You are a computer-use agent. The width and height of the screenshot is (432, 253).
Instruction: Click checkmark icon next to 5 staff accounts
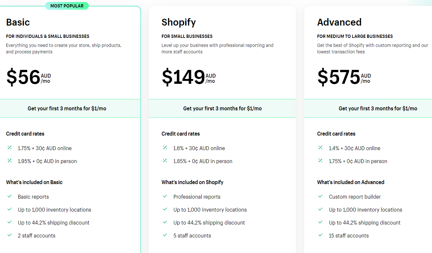[x=165, y=235]
